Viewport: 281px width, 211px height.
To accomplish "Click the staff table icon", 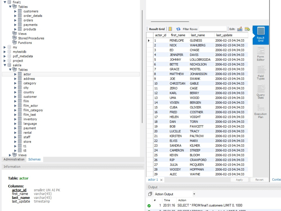I will pos(20,137).
